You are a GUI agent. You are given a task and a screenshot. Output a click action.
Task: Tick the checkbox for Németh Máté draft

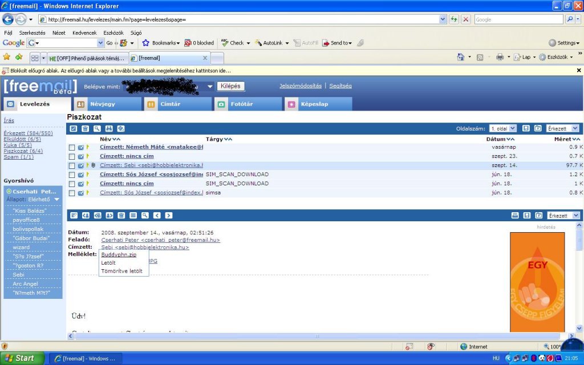72,148
